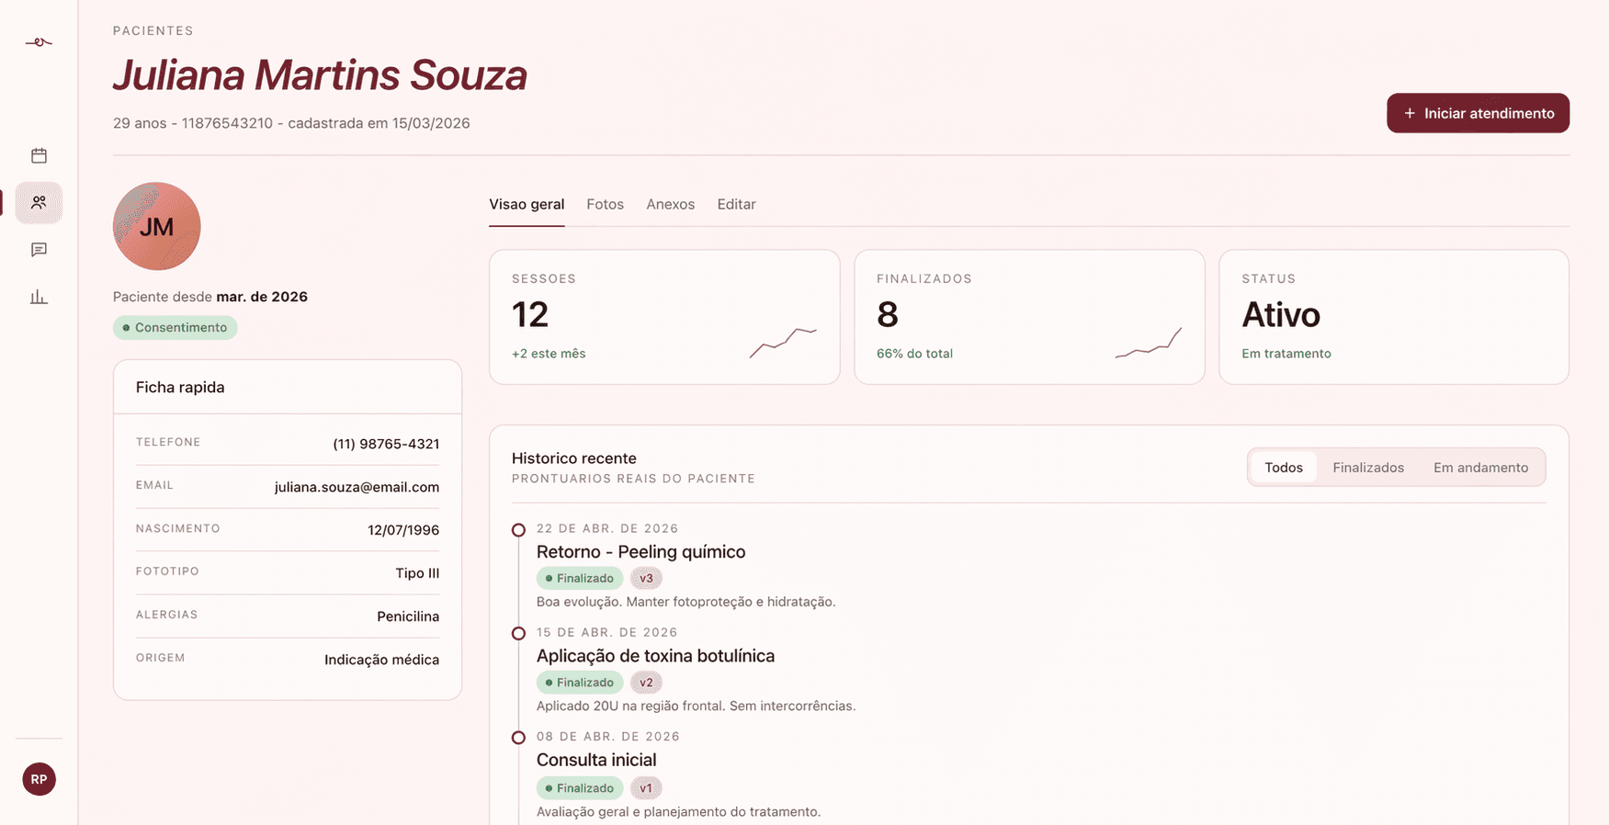Click email juliana.souza@email.com
This screenshot has width=1609, height=825.
[357, 487]
